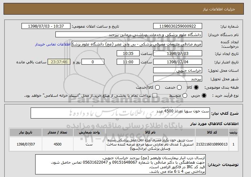Click the نوع فرآیند خرید label

point(225,95)
